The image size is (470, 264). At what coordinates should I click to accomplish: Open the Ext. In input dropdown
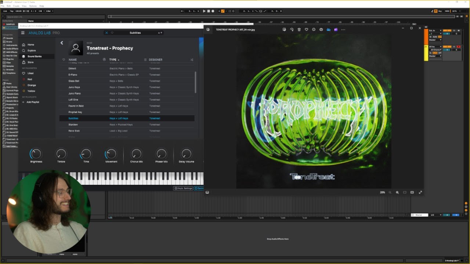click(x=435, y=30)
